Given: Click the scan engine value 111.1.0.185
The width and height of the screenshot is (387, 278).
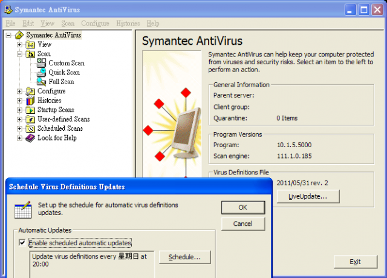Looking at the screenshot, I should pos(294,156).
